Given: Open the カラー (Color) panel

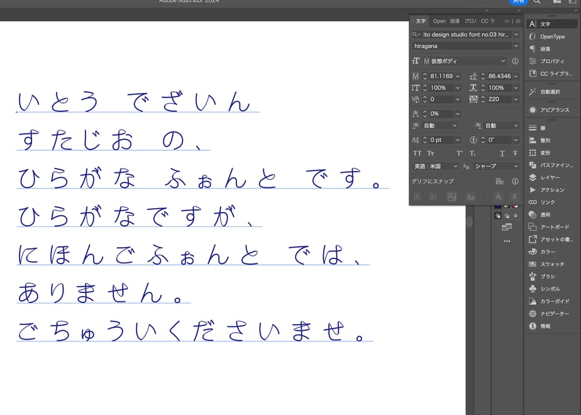Looking at the screenshot, I should (x=551, y=252).
